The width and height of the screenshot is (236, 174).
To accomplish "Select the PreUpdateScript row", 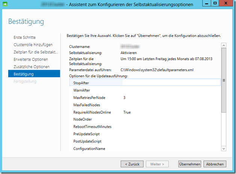I will point(145,134).
